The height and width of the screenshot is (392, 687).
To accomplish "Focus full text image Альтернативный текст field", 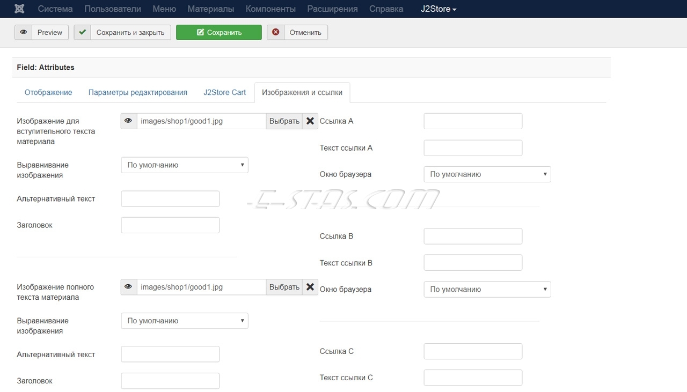I will [x=170, y=354].
